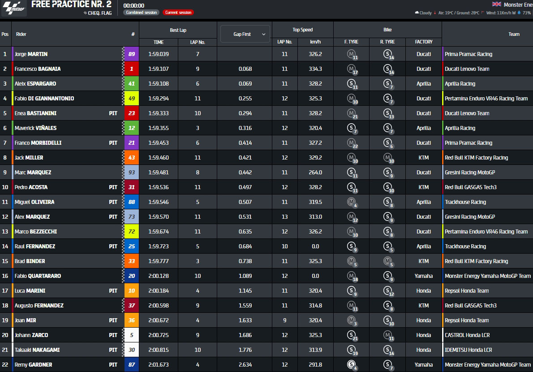The image size is (533, 372).
Task: Sort by Best Lap TIME column
Action: [159, 42]
